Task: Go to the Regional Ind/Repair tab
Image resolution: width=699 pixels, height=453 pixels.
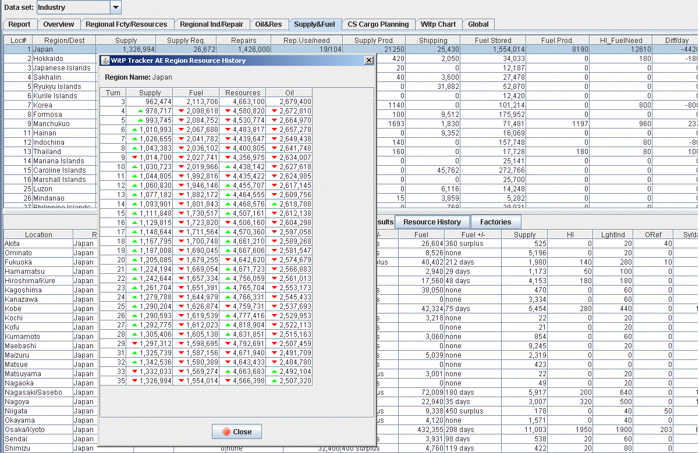Action: (x=211, y=24)
